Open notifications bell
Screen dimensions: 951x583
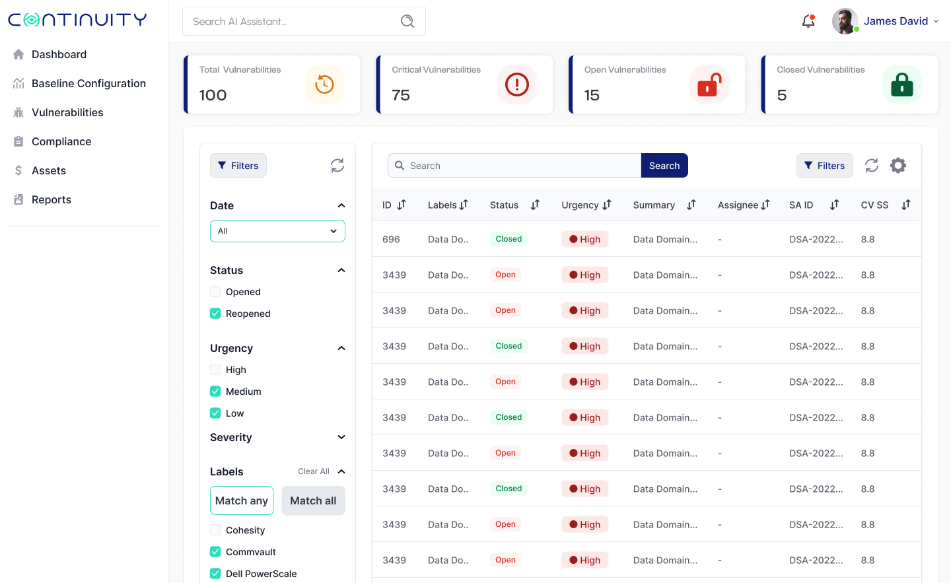point(808,20)
